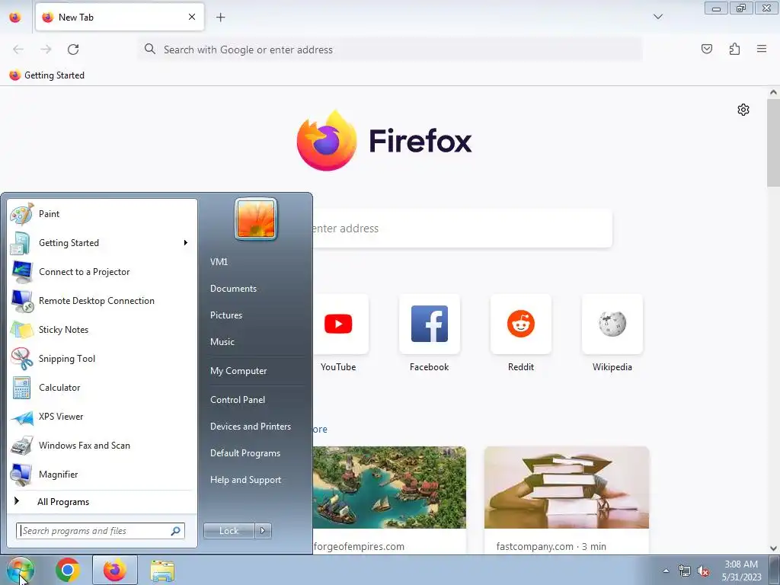Open the fastcompany.com story card
This screenshot has height=585, width=780.
coord(567,500)
